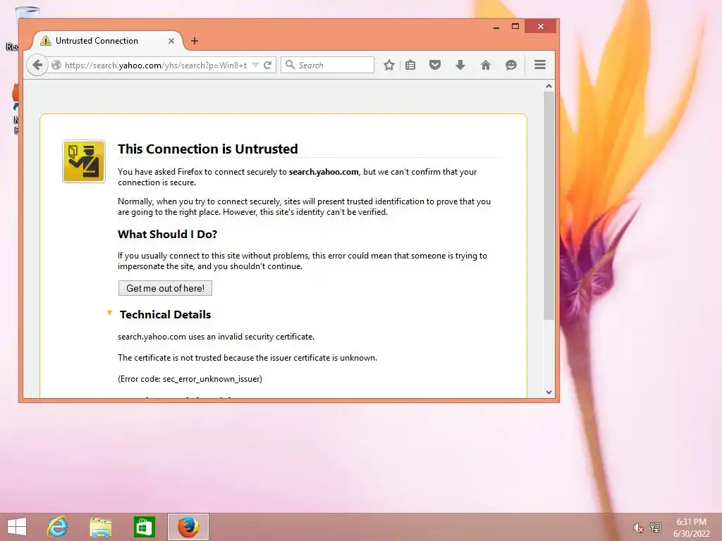The width and height of the screenshot is (722, 541).
Task: Click the bold search.yahoo.com text
Action: [324, 172]
